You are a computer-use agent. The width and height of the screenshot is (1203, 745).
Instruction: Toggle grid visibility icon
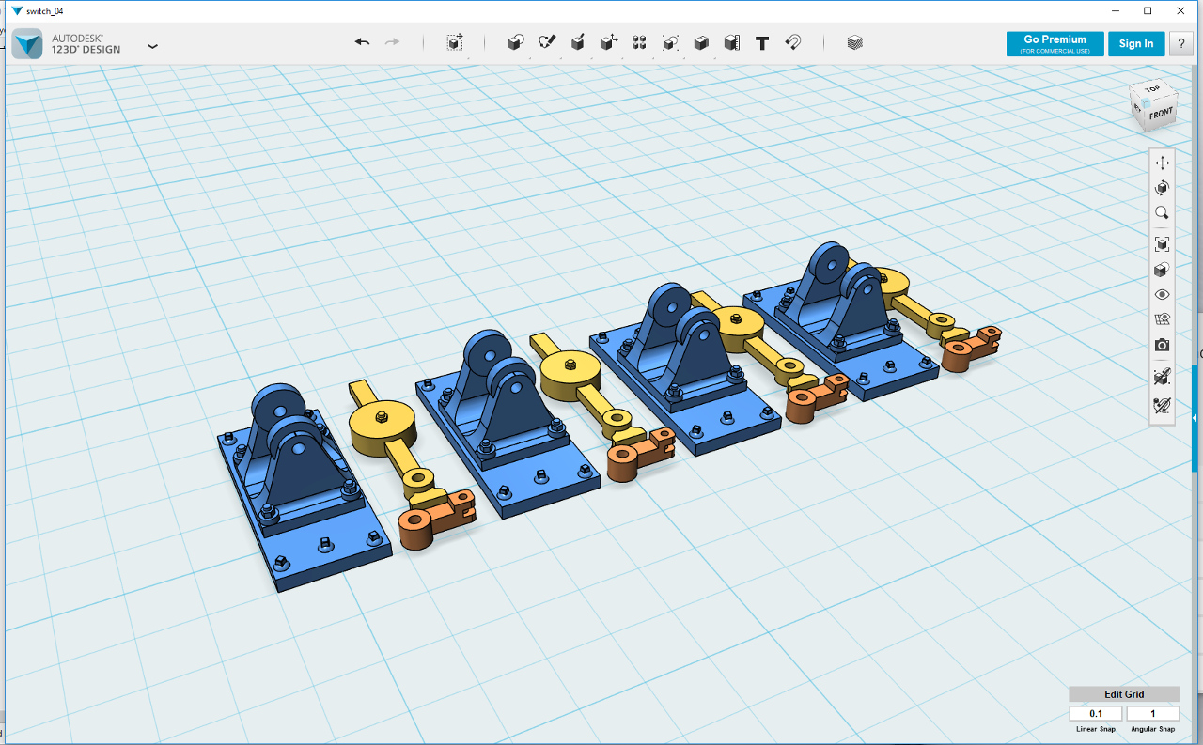(x=1163, y=320)
